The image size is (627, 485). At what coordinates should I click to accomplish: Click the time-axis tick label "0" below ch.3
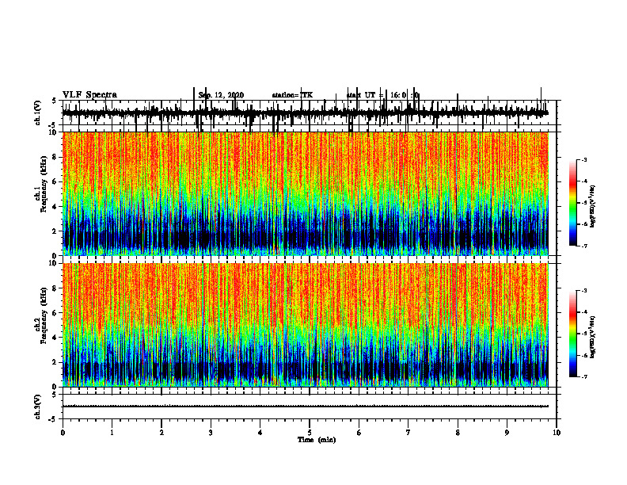pyautogui.click(x=63, y=433)
